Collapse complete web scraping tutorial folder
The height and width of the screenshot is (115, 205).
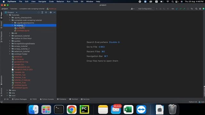pos(10,20)
